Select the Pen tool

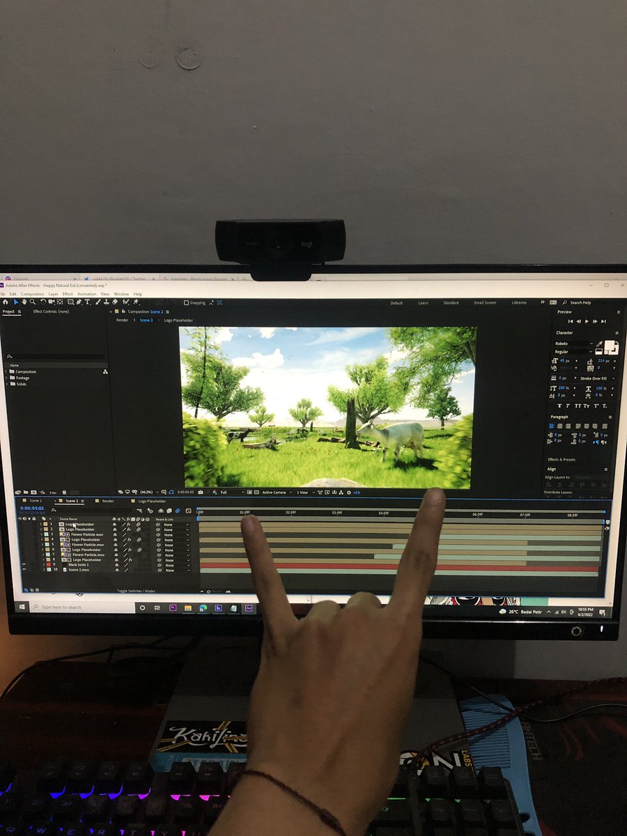[x=79, y=302]
